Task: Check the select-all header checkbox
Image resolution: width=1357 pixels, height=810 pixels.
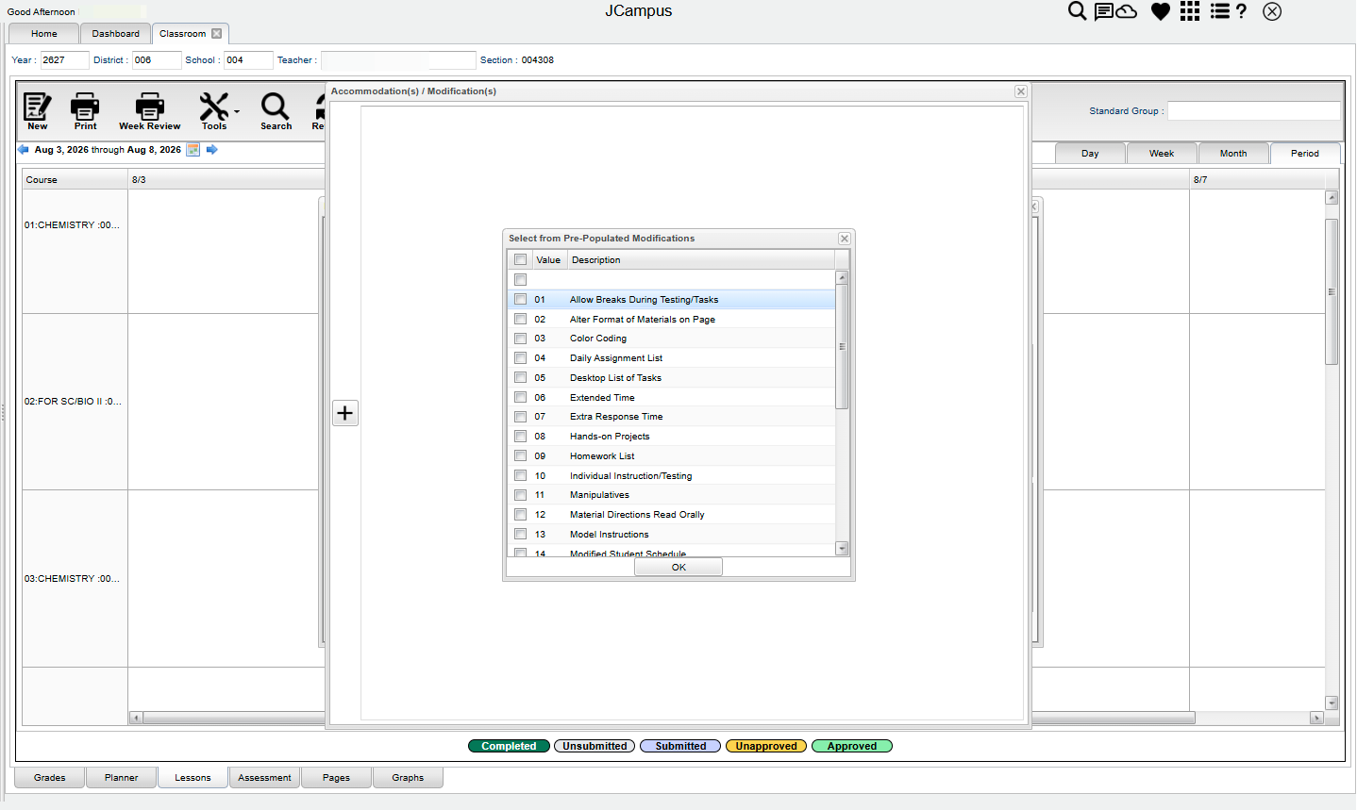Action: point(520,260)
